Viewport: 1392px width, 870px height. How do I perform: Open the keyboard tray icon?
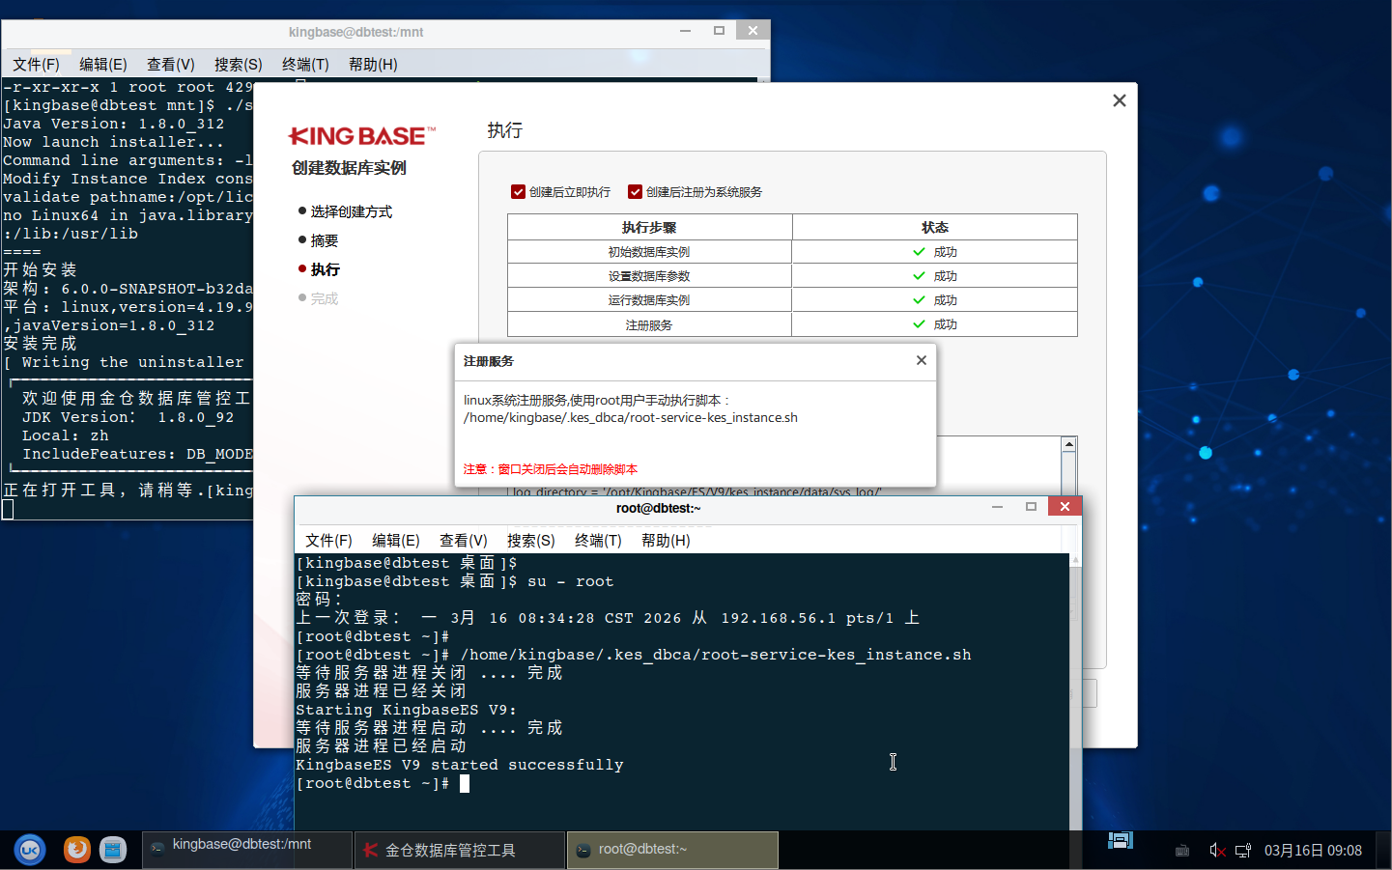[1182, 851]
